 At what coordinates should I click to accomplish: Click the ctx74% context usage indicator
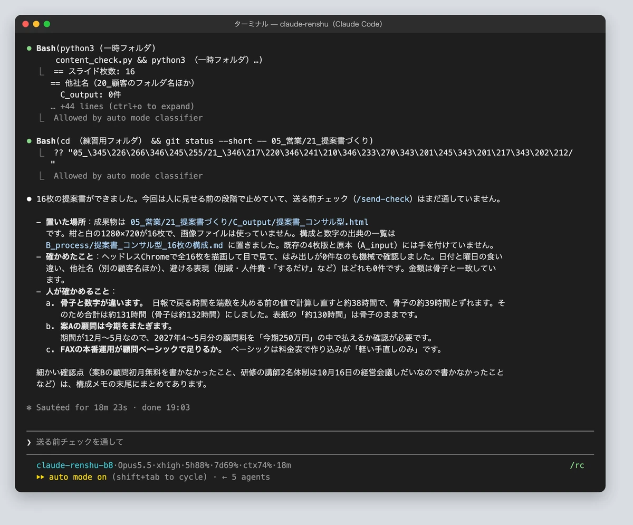tap(257, 465)
